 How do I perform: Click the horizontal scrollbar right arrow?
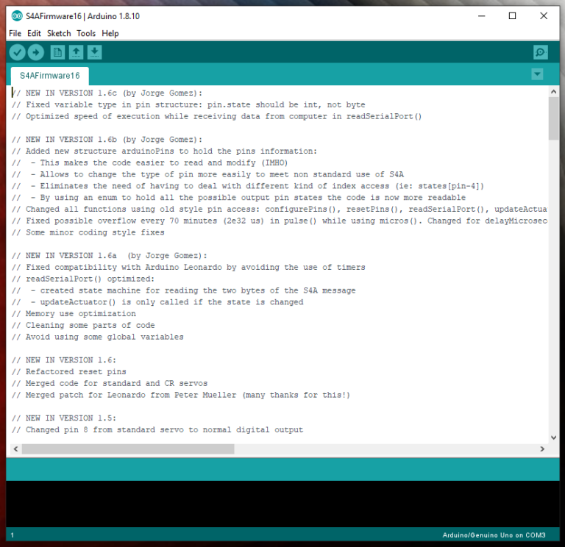coord(542,448)
